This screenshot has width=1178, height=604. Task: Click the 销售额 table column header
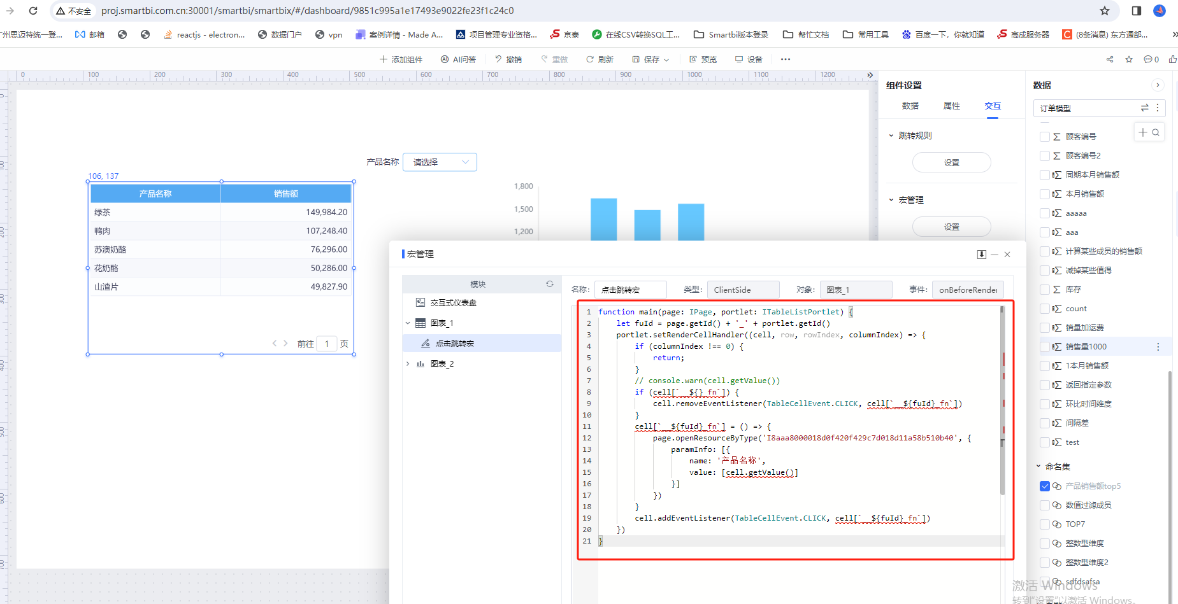(x=286, y=193)
